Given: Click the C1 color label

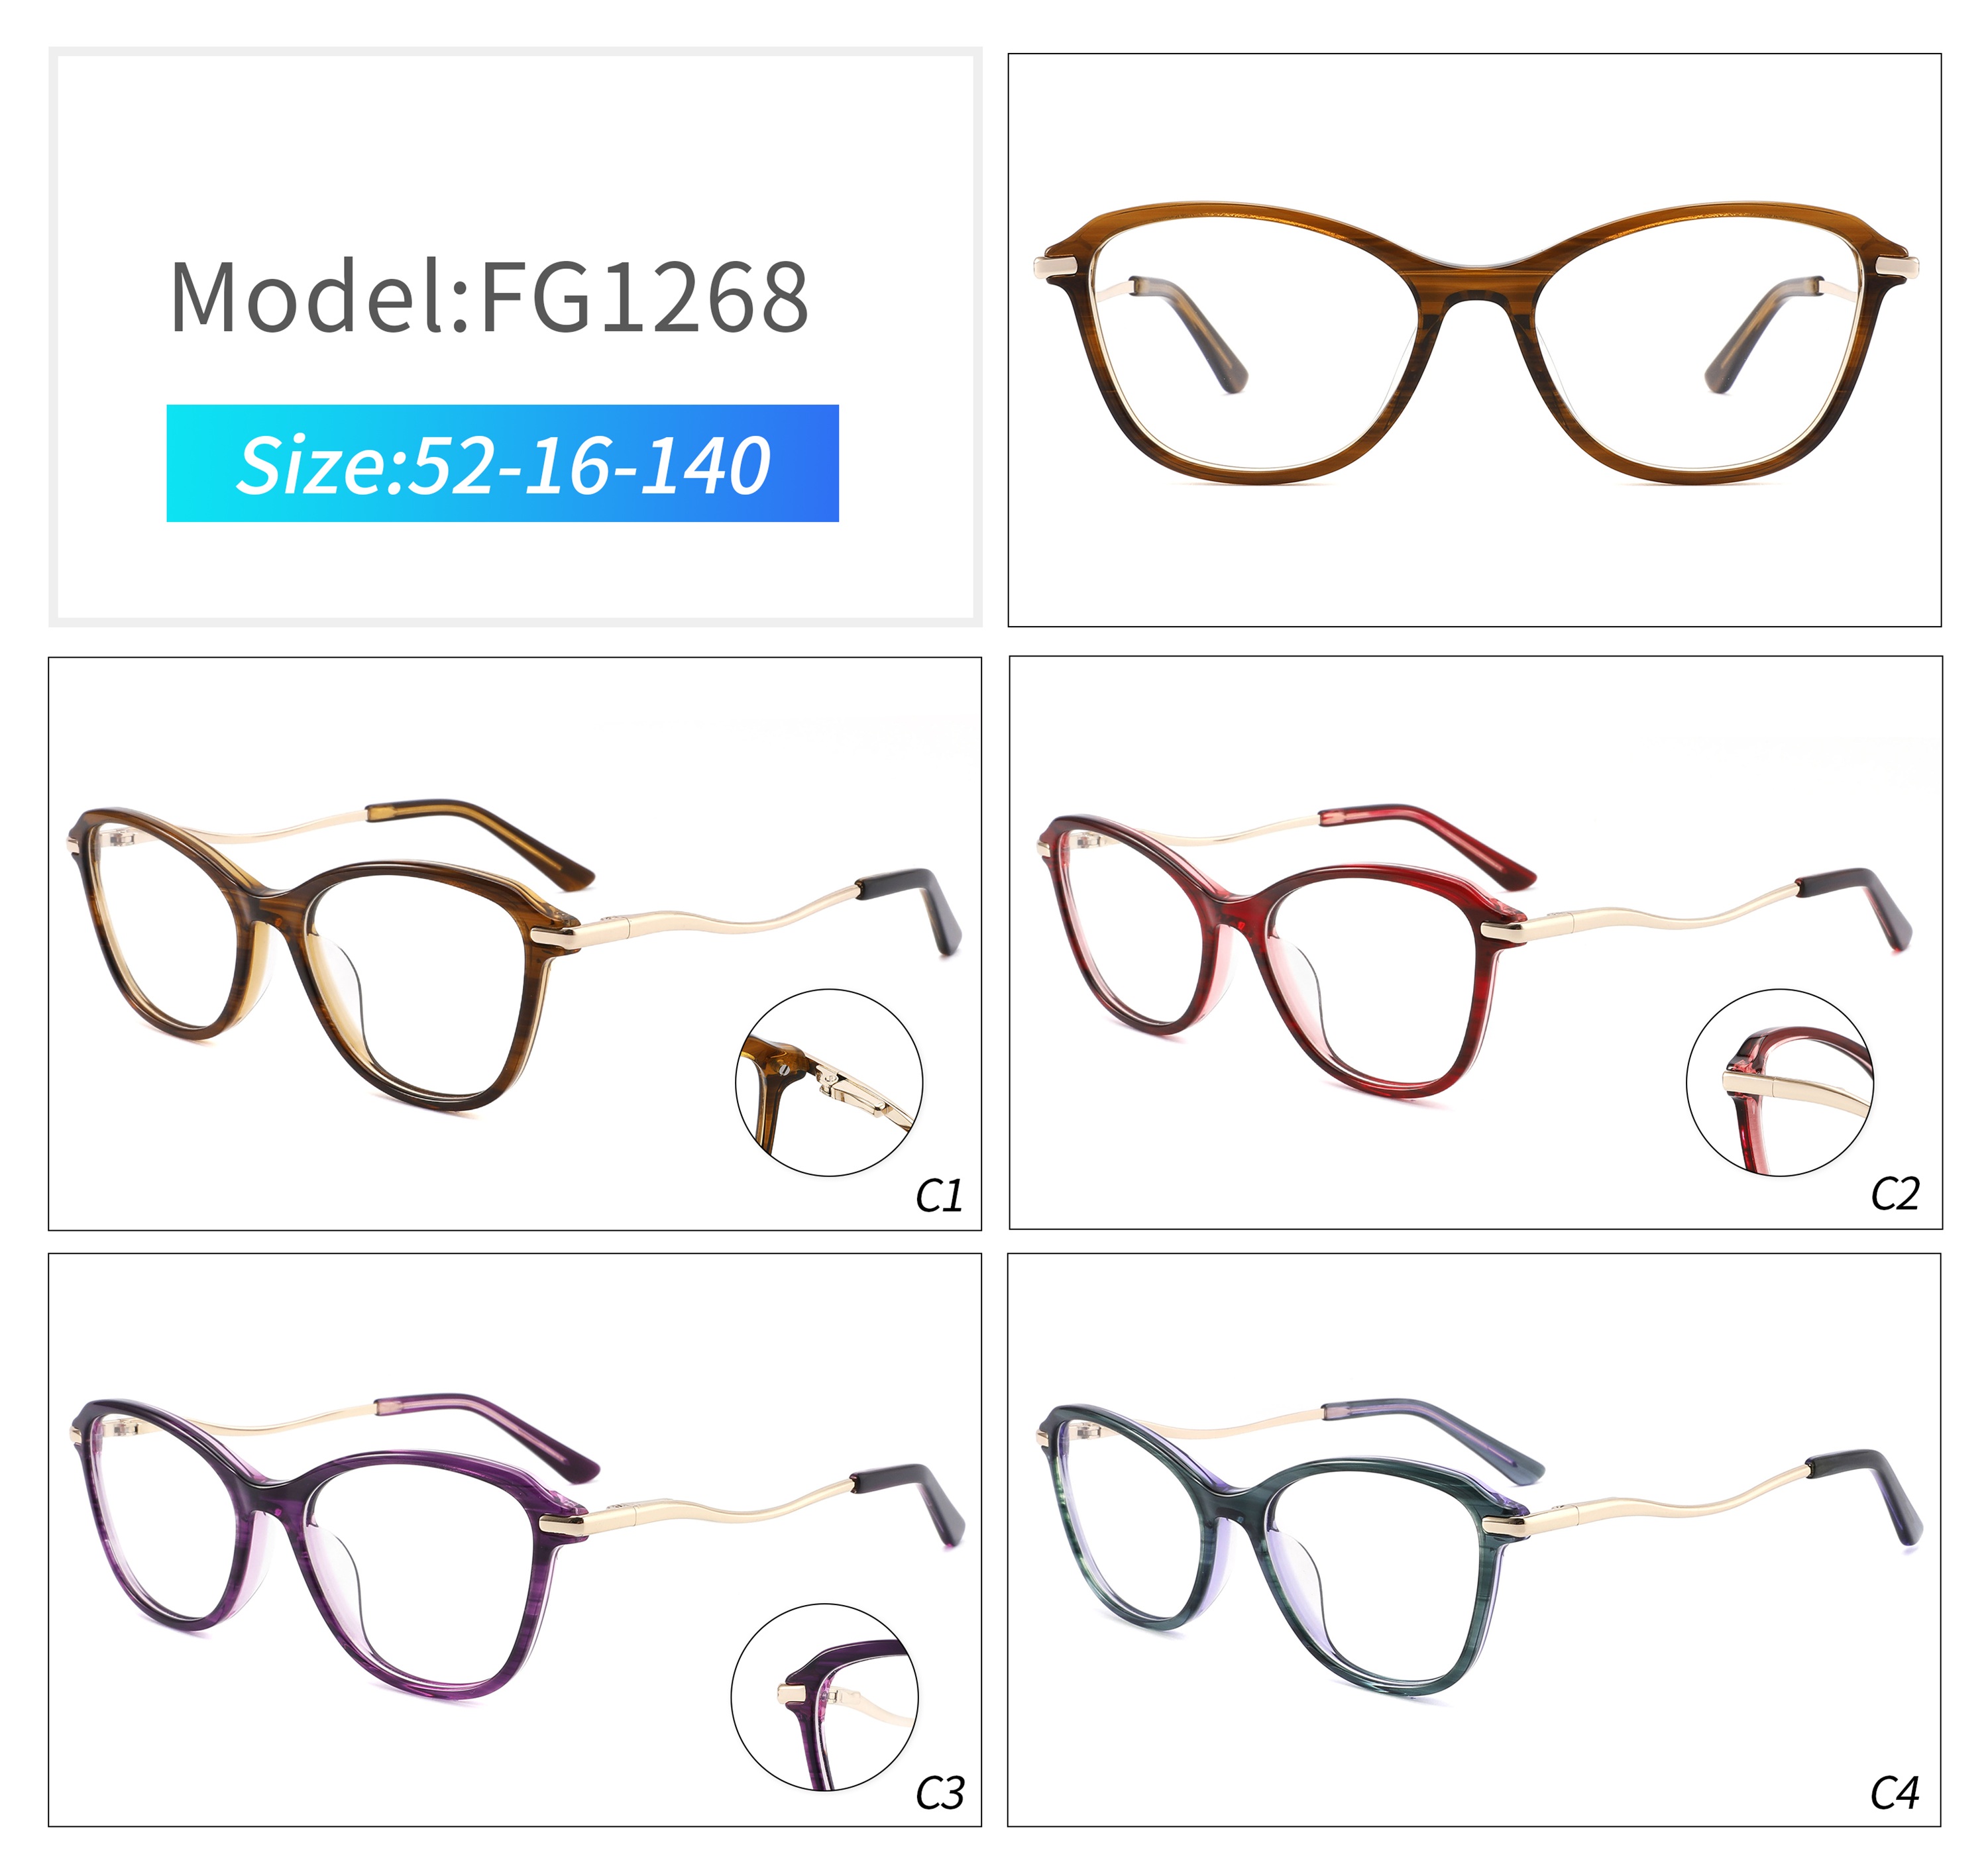Looking at the screenshot, I should (939, 1196).
